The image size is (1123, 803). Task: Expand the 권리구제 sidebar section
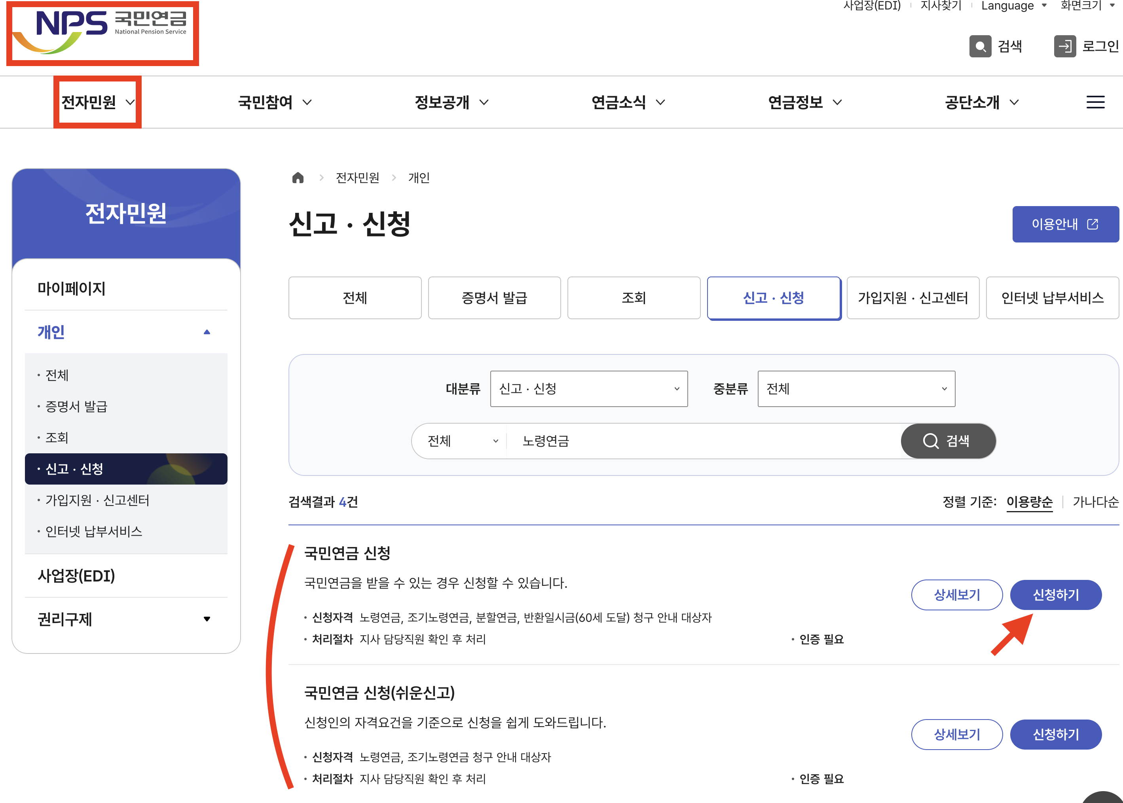tap(207, 619)
